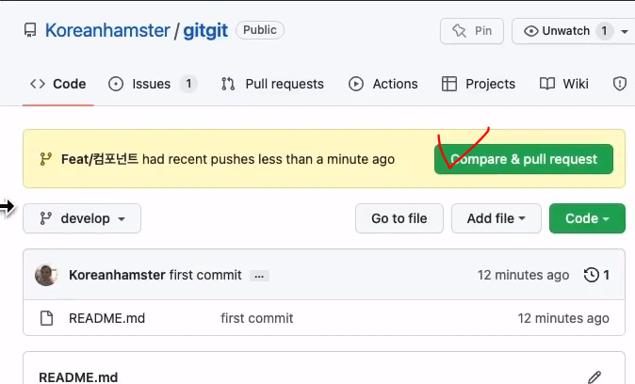
Task: Click Compare & pull request button
Action: [524, 159]
